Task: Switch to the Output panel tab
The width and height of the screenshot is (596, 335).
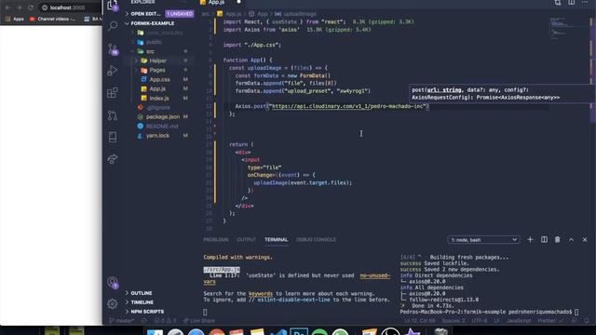Action: click(246, 240)
